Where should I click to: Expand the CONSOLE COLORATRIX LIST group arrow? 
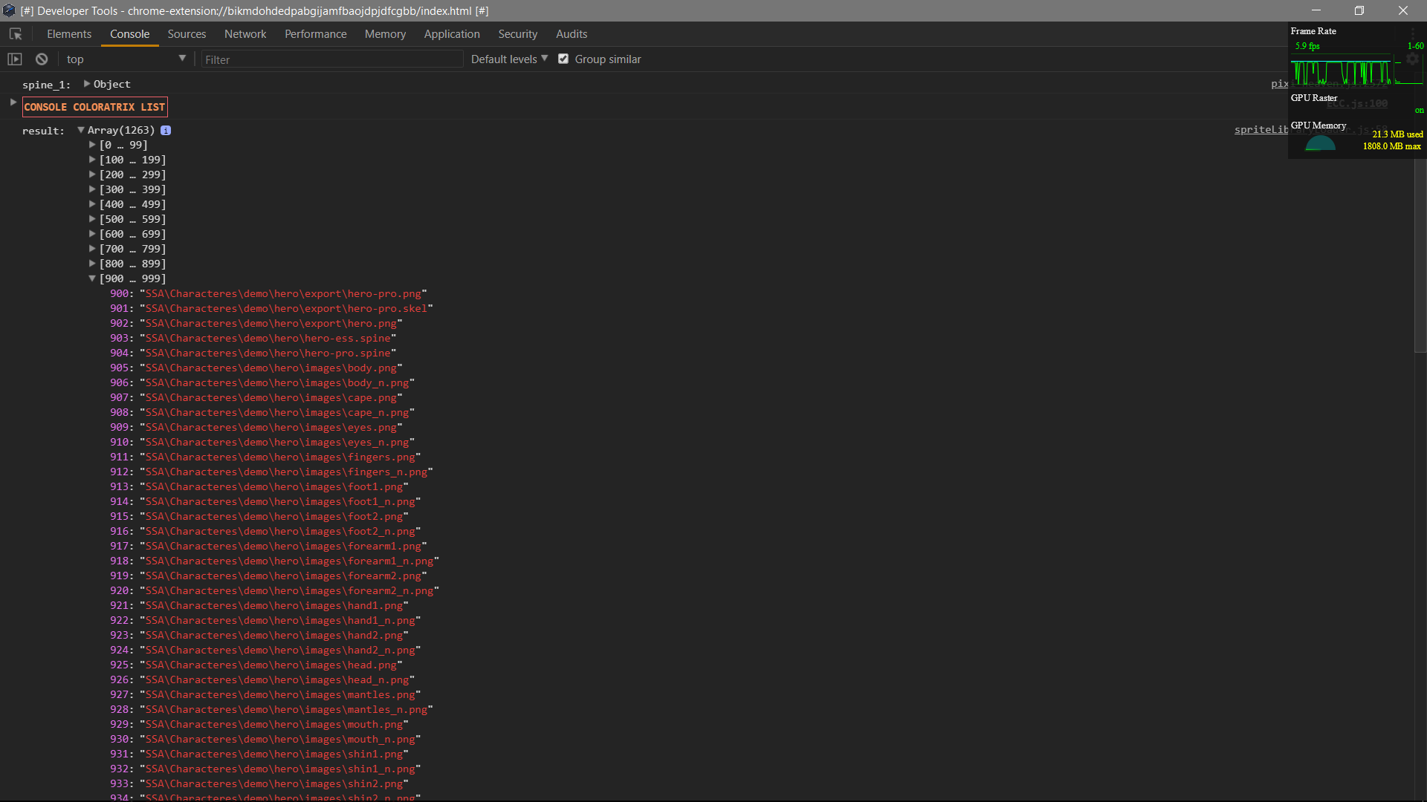click(x=13, y=102)
